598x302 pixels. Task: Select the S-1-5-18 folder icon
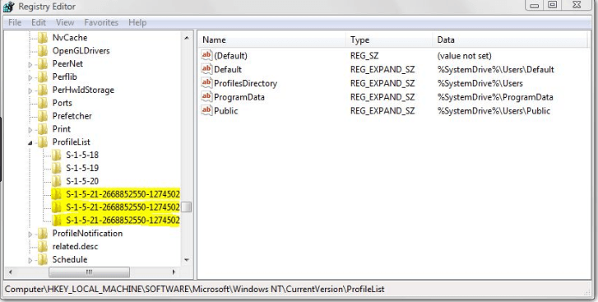pos(57,155)
